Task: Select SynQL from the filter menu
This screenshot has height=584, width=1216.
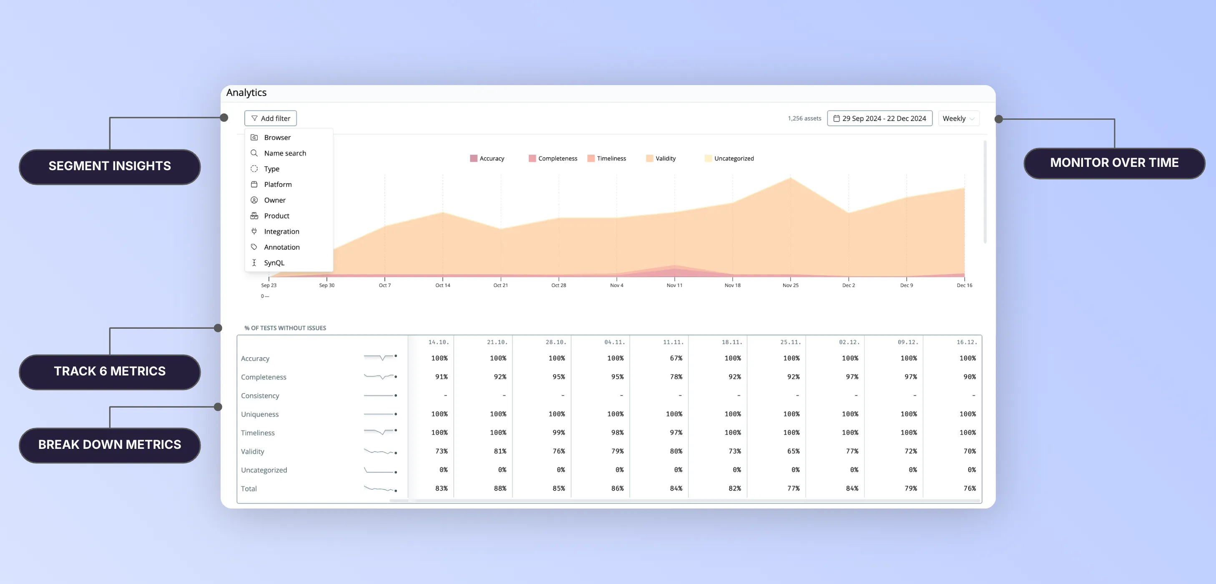Action: [274, 263]
